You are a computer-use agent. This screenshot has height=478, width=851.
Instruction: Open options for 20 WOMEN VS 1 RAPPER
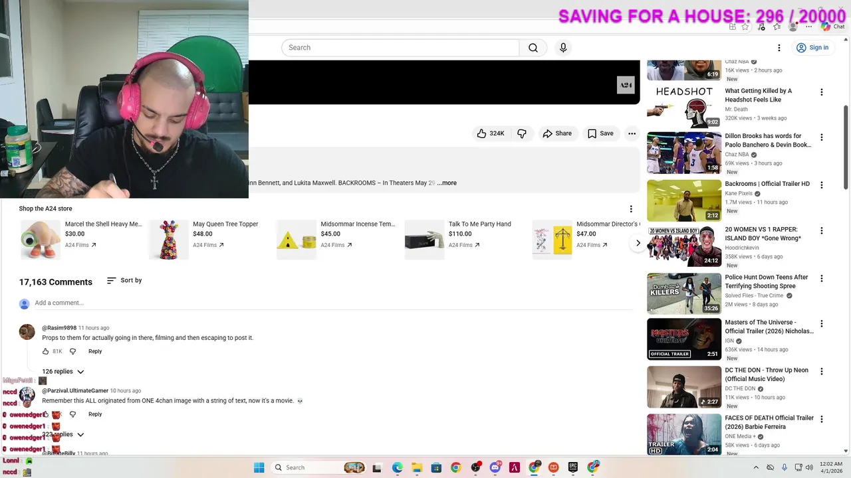coord(821,231)
